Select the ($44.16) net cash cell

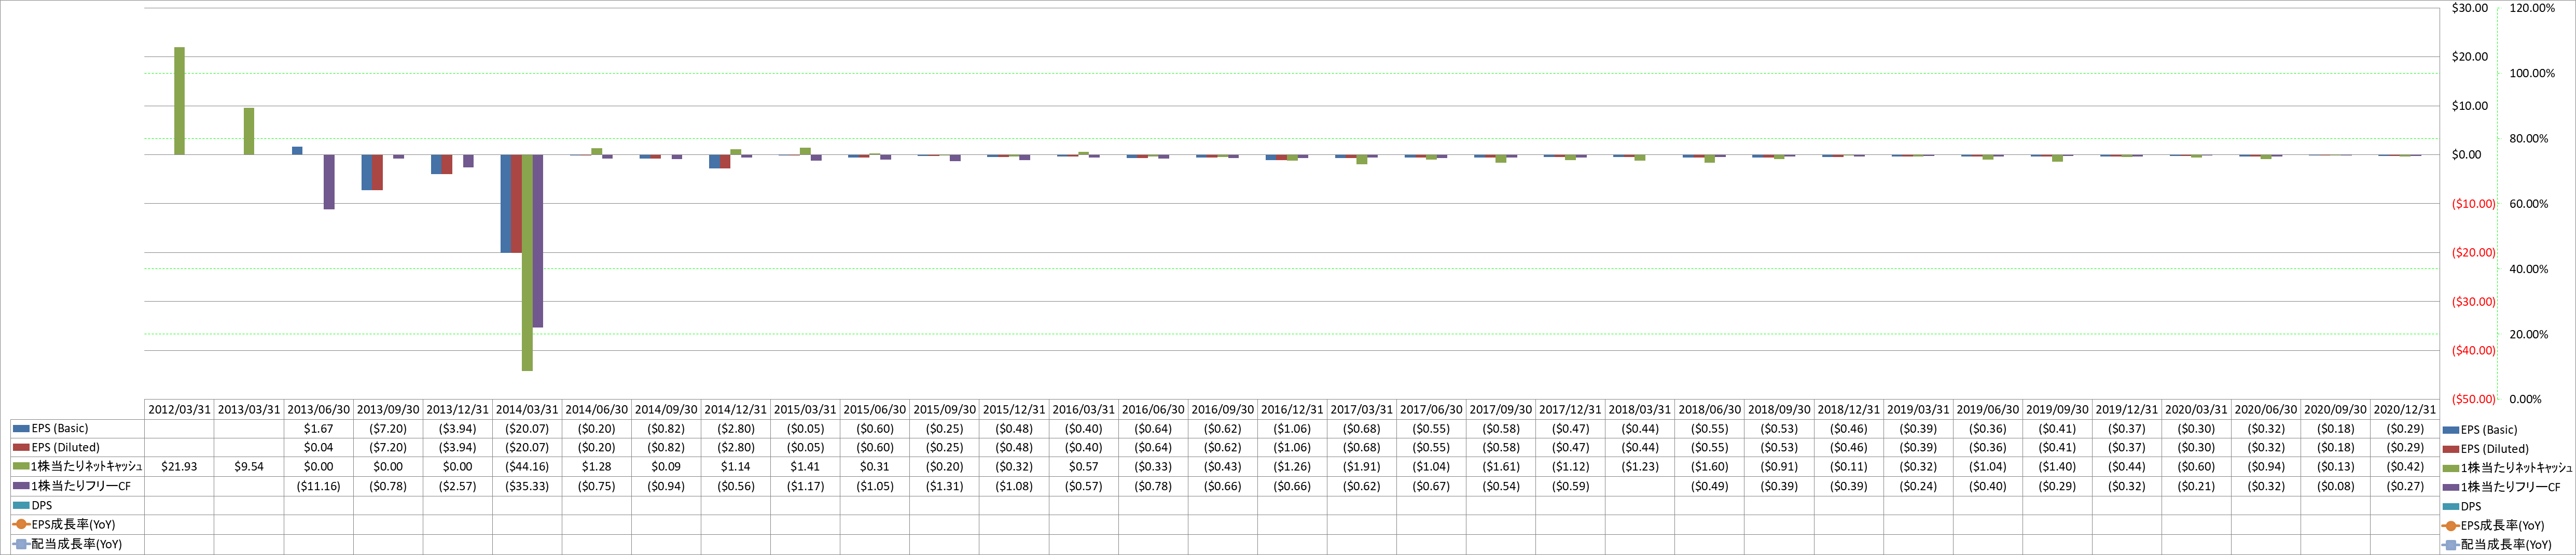click(x=527, y=466)
